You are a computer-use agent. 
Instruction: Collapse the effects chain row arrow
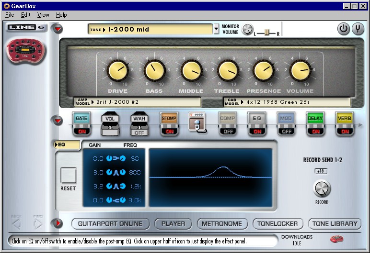[x=58, y=121]
